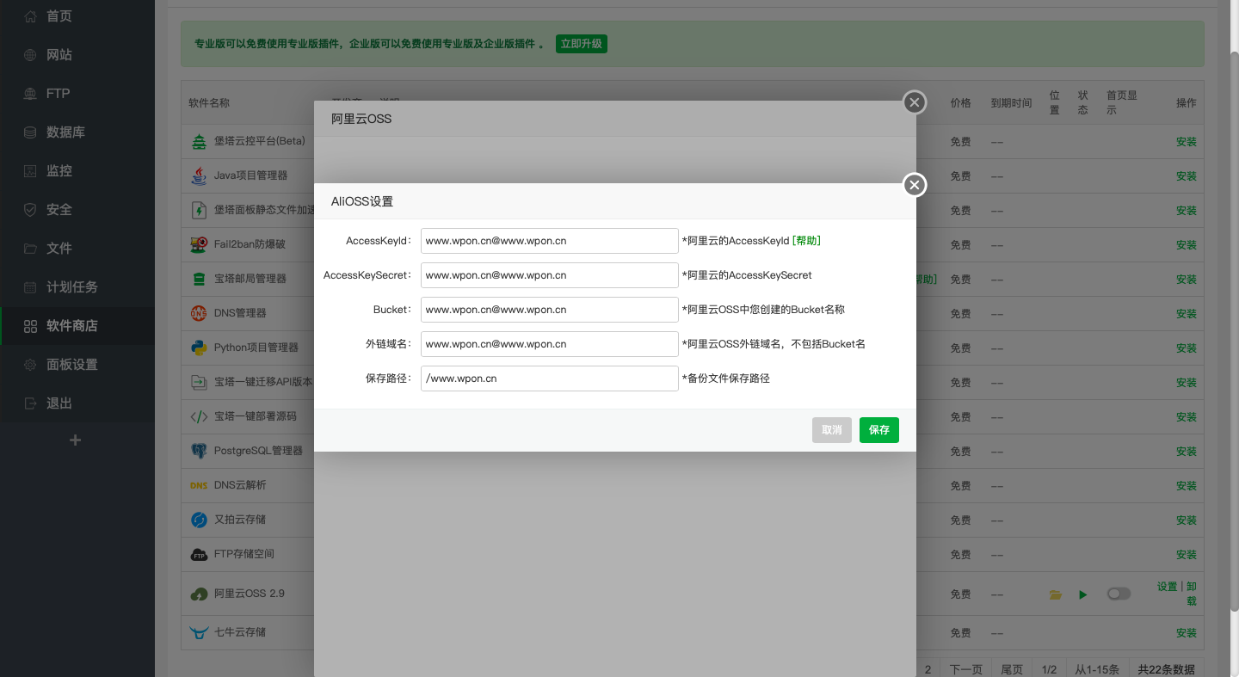The height and width of the screenshot is (677, 1239).
Task: Open 监控 monitoring page
Action: [x=77, y=171]
